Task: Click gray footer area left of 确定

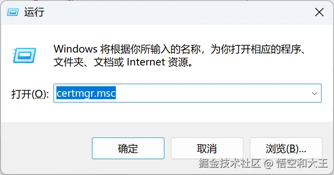Action: click(46, 148)
